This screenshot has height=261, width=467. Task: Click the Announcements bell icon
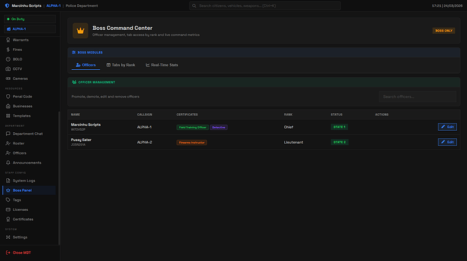tap(8, 163)
